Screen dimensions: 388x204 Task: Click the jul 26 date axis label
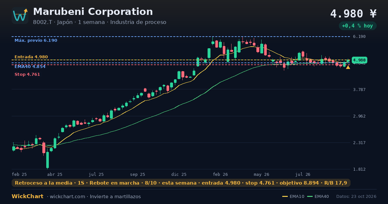coord(303,175)
